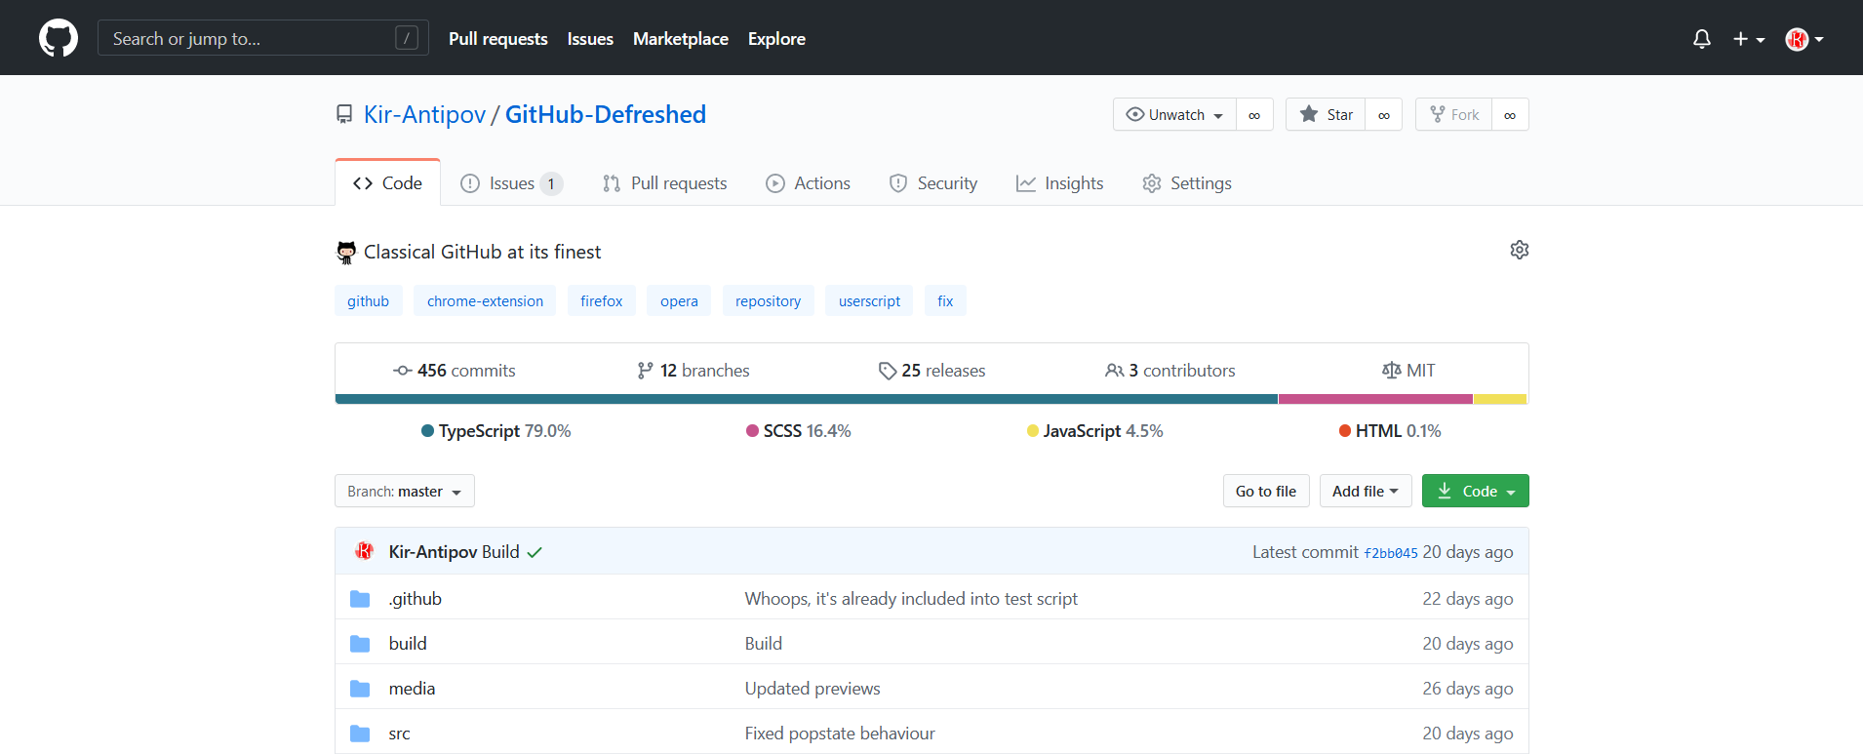Open the latest commit message Build
The height and width of the screenshot is (754, 1863).
(500, 552)
